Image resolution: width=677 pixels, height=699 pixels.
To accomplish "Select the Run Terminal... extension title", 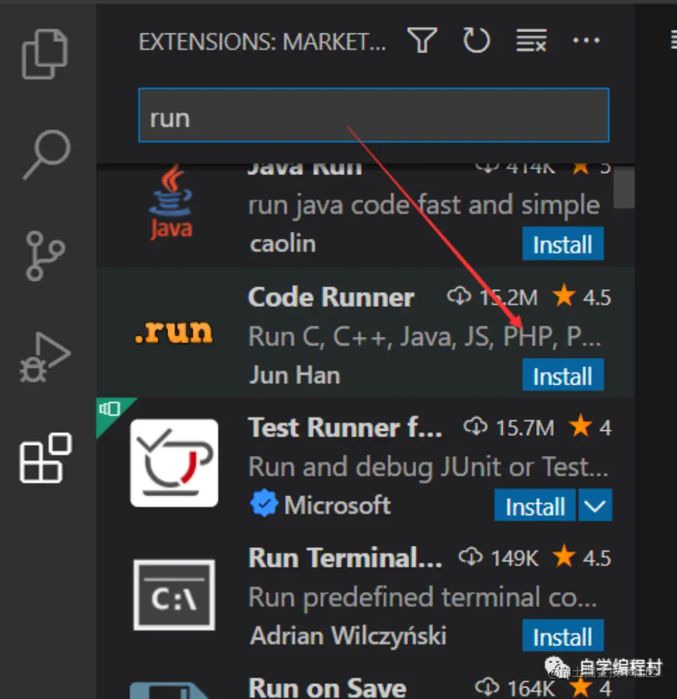I will [x=345, y=557].
